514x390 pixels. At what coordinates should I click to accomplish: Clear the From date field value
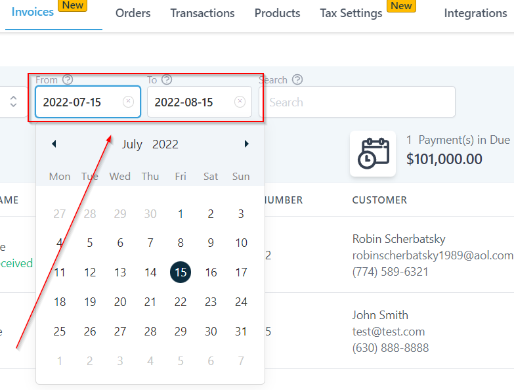click(x=128, y=102)
